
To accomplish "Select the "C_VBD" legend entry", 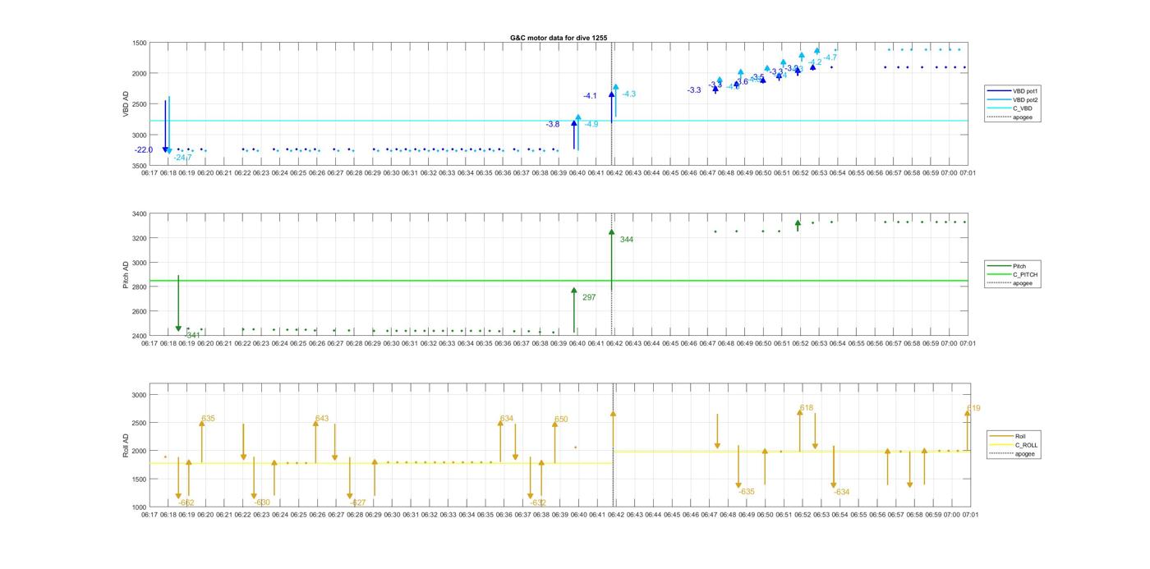I will click(1022, 108).
